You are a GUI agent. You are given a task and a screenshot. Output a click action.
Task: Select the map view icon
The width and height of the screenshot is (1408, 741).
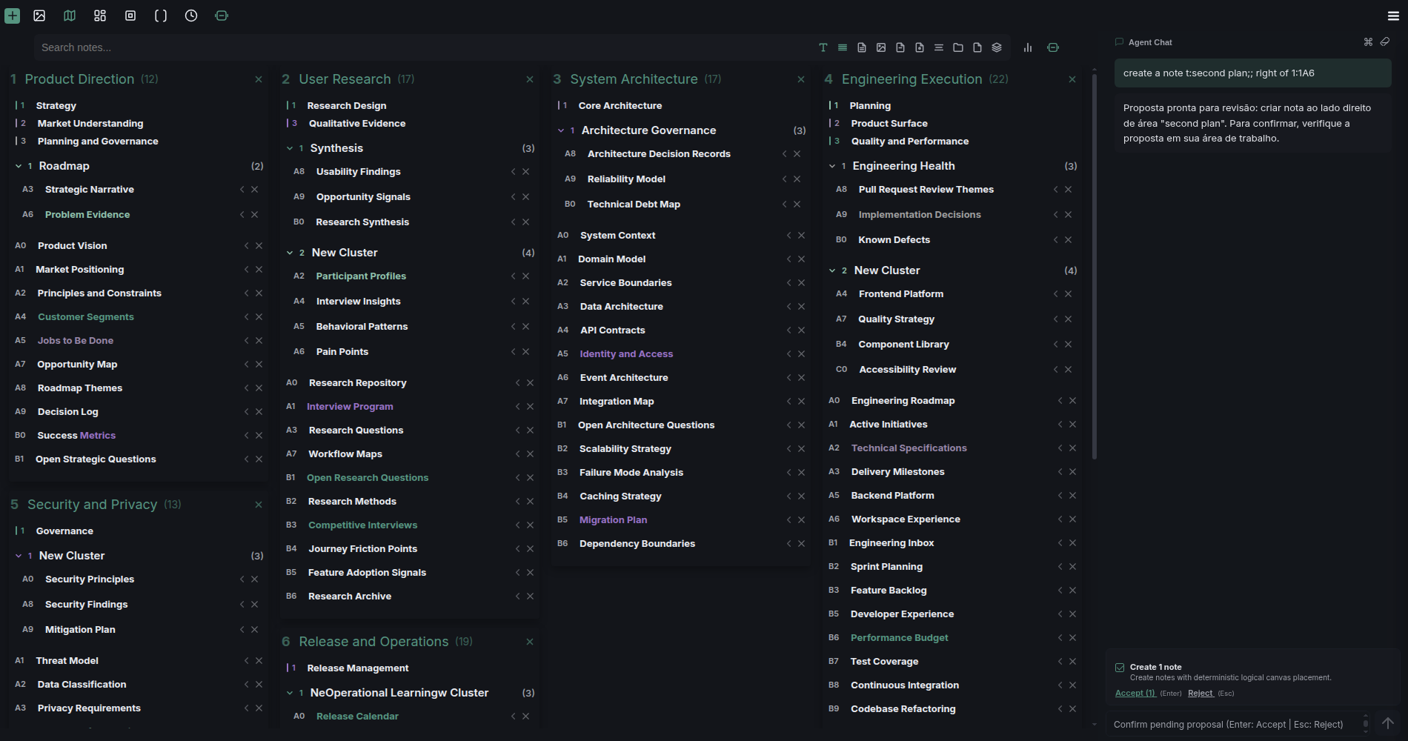coord(70,16)
